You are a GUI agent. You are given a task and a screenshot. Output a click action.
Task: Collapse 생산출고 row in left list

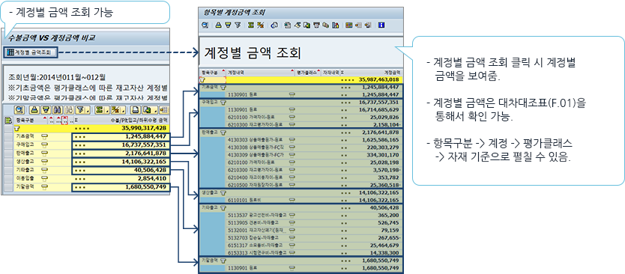[45, 161]
